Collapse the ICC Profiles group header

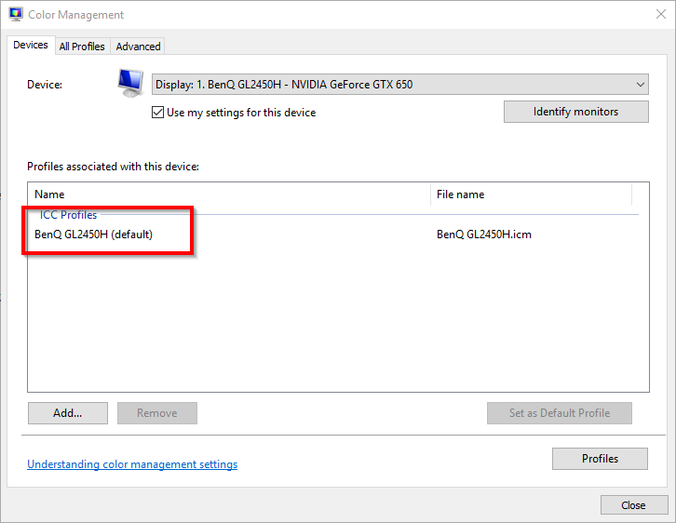pos(68,215)
